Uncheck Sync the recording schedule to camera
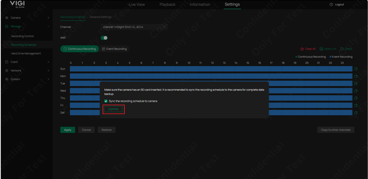 [106, 101]
